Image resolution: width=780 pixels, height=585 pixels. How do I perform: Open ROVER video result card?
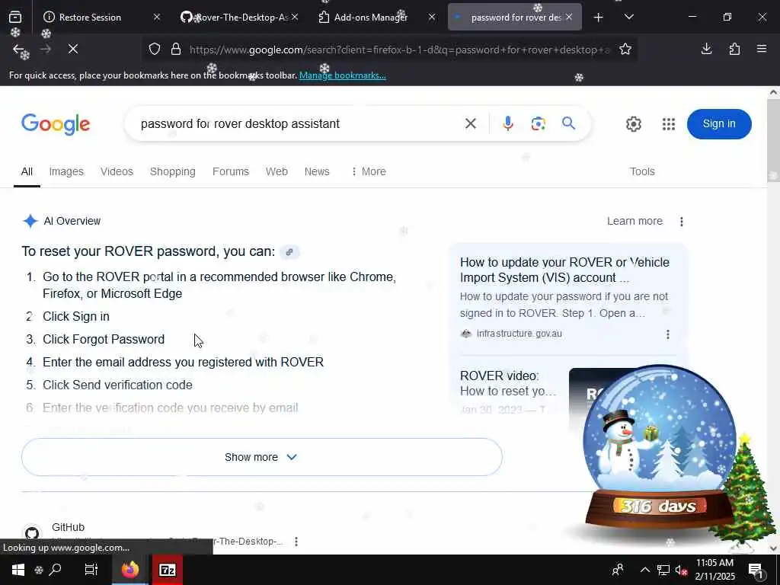coord(508,384)
